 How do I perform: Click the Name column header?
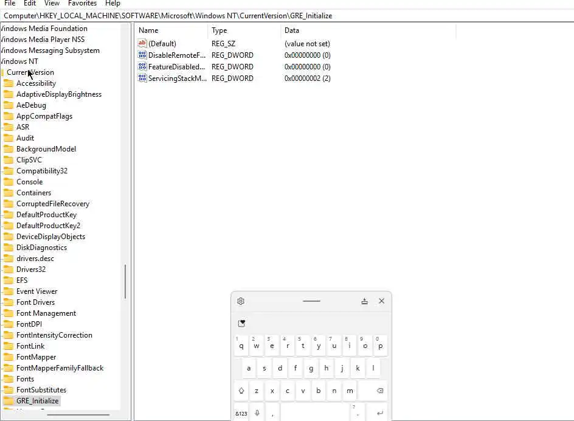[x=171, y=30]
